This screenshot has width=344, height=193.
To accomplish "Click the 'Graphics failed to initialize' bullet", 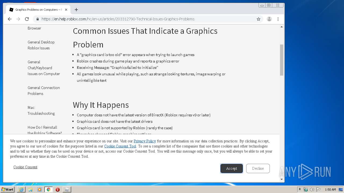I will 117,68.
